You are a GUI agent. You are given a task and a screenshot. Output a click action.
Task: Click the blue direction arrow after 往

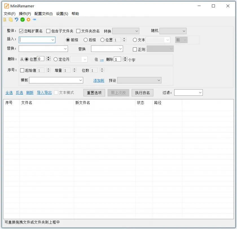(x=102, y=60)
